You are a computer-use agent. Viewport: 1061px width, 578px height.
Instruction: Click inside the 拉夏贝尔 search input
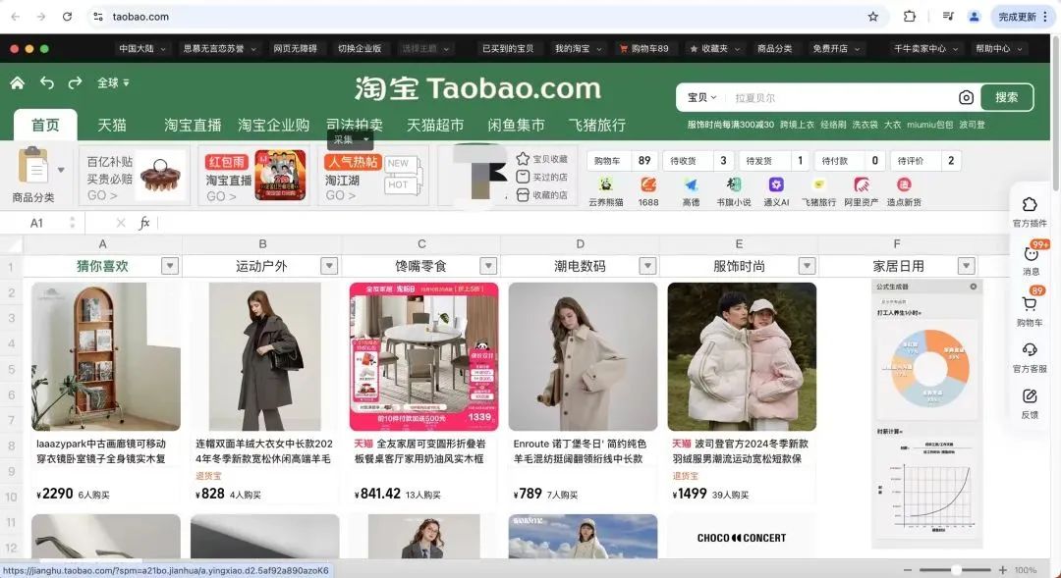click(839, 97)
